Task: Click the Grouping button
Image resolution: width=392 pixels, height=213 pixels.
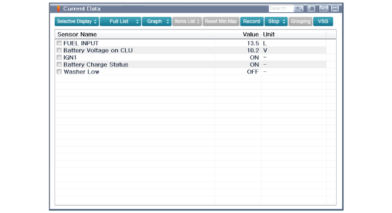Action: tap(300, 21)
